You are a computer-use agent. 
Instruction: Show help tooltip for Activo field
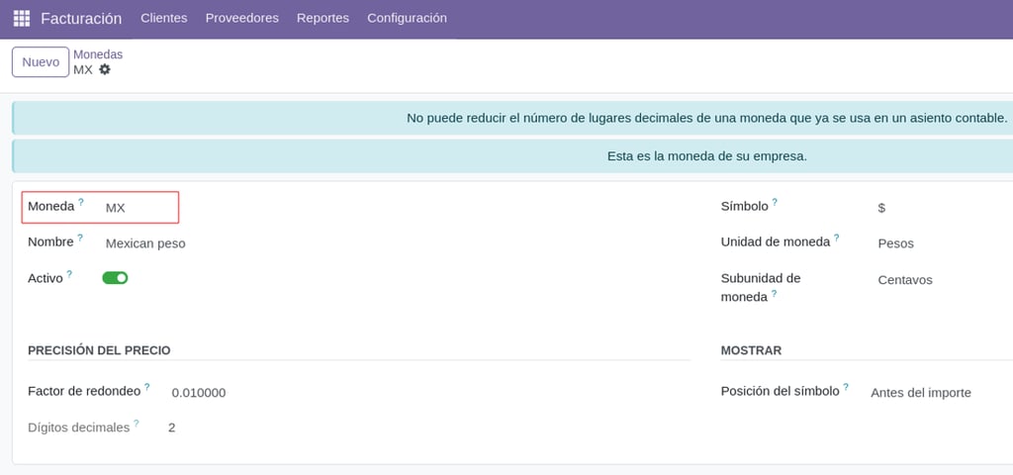click(69, 273)
